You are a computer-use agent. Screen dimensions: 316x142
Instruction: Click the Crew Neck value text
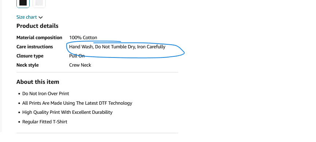[80, 65]
